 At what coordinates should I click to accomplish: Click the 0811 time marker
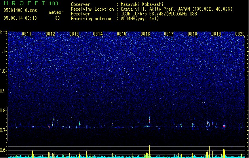coord(27,34)
